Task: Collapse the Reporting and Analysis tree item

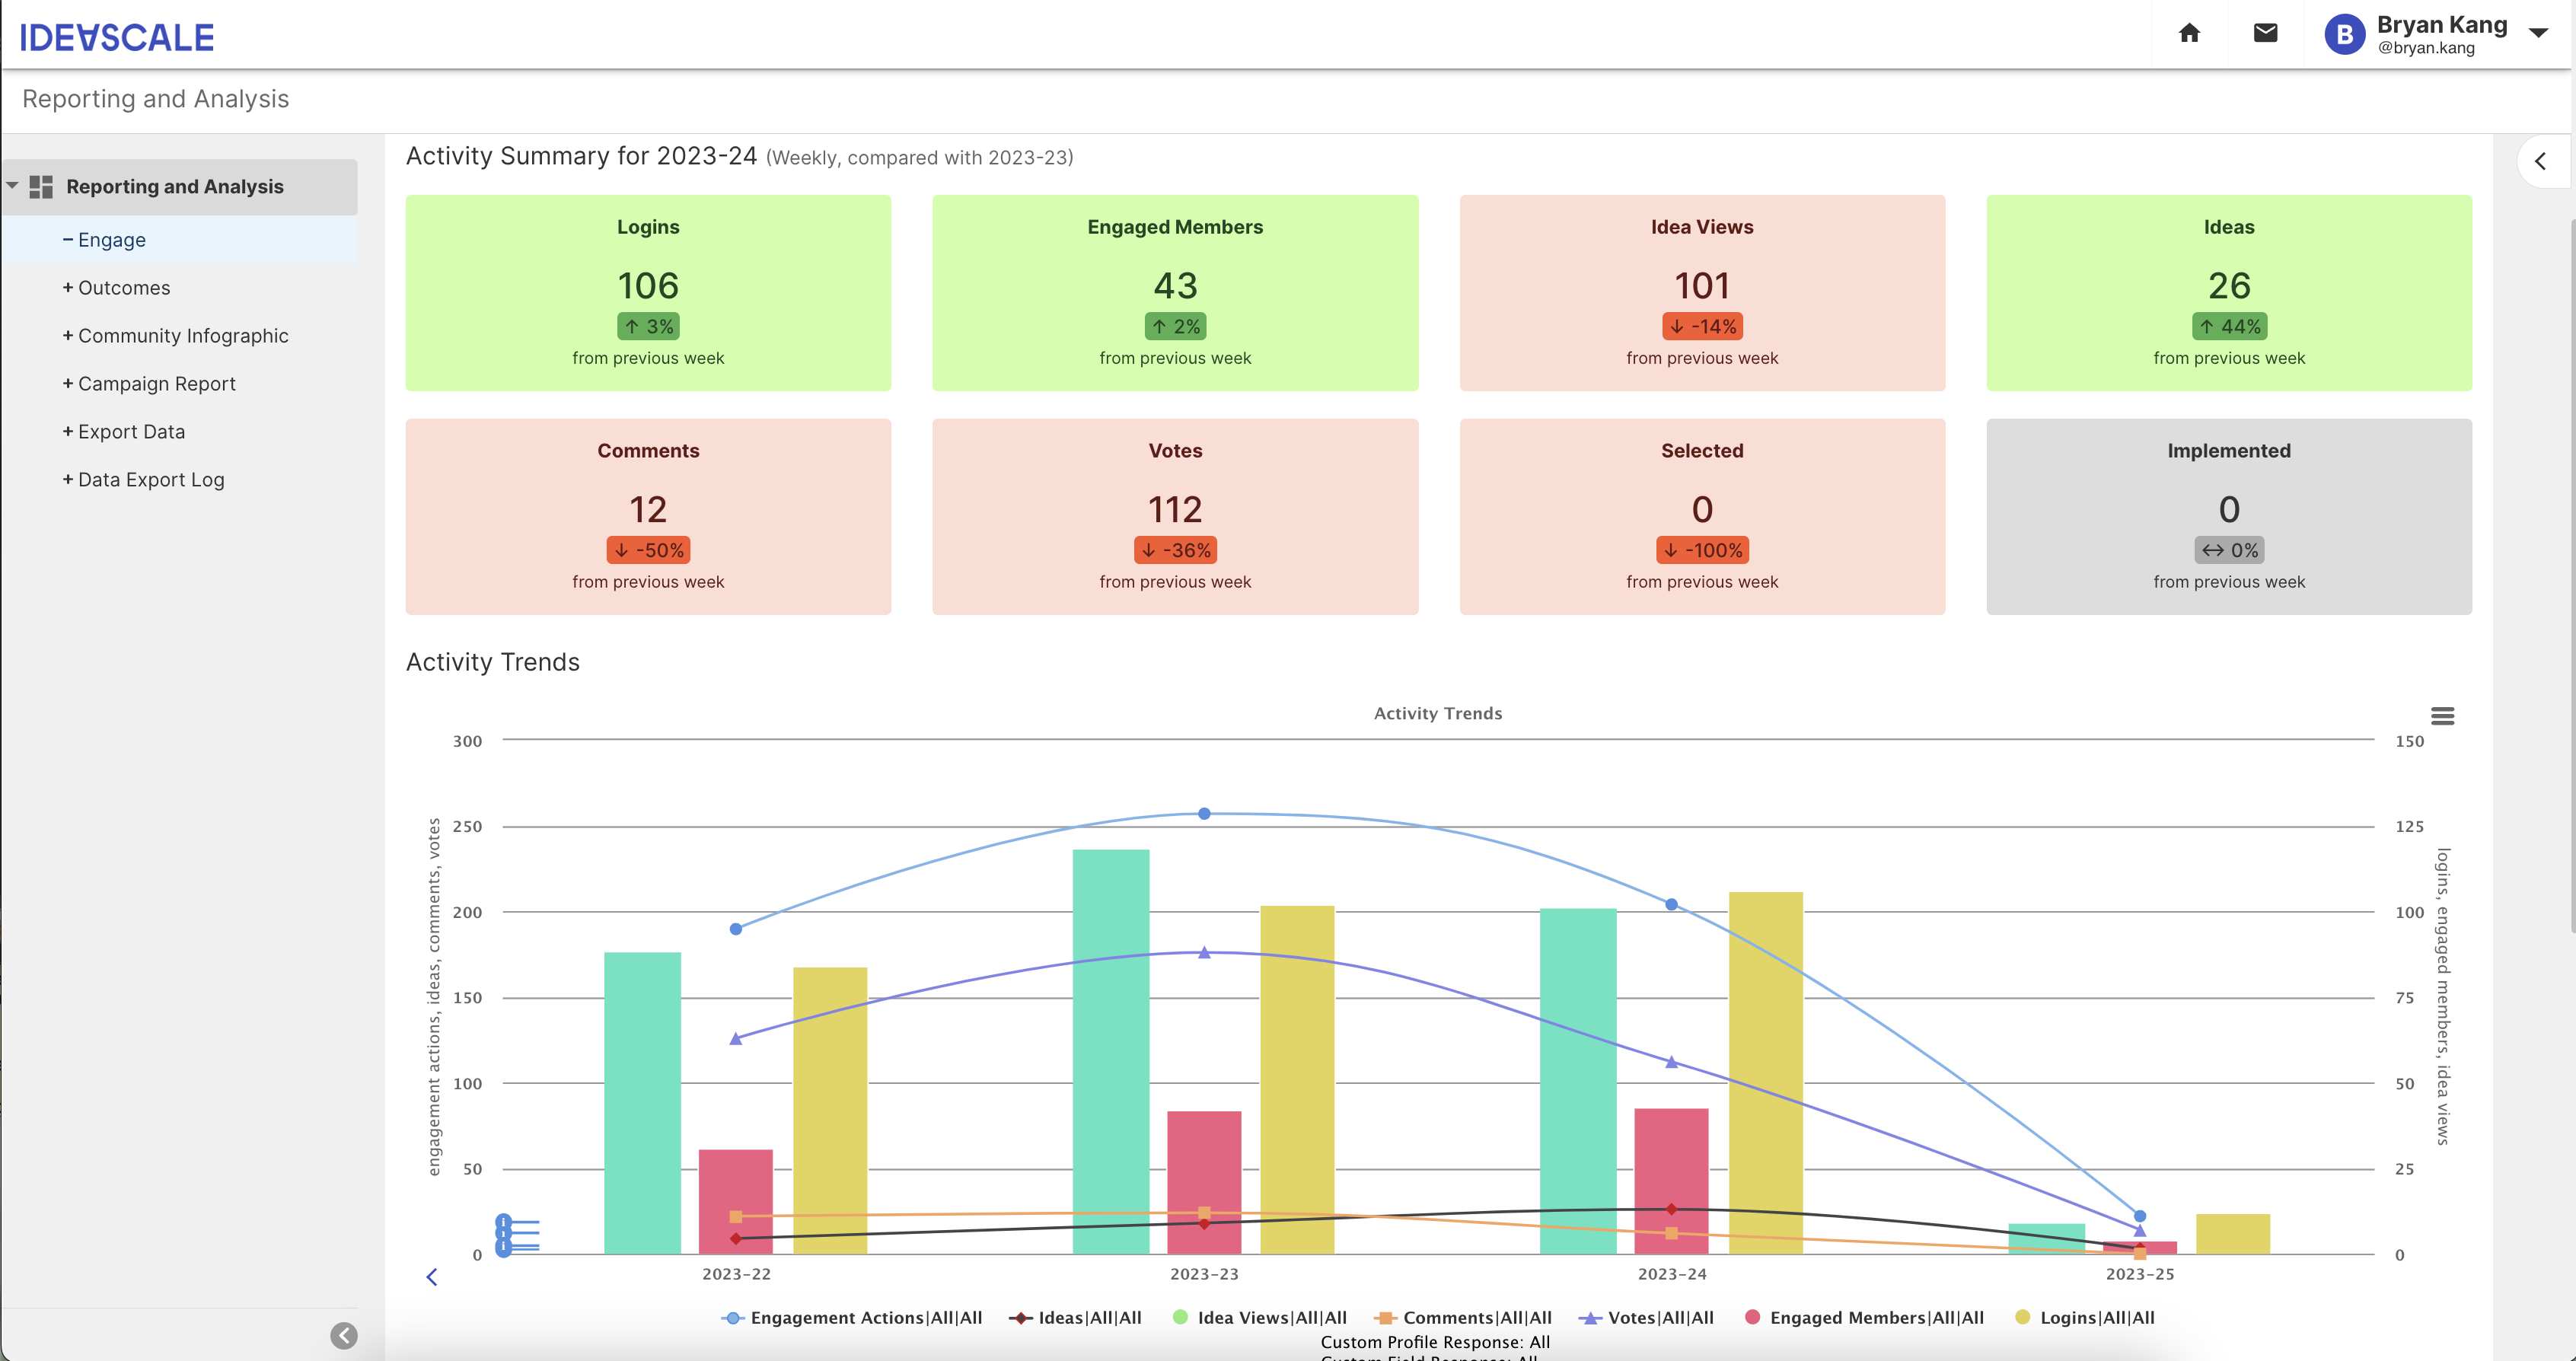Action: pos(12,186)
